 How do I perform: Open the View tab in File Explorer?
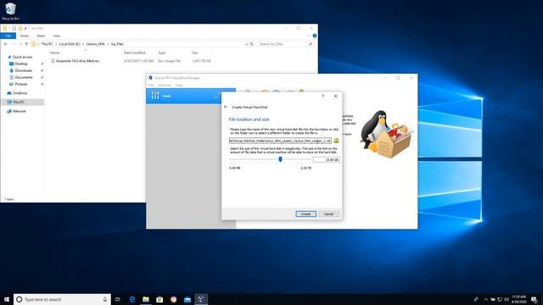tap(57, 36)
